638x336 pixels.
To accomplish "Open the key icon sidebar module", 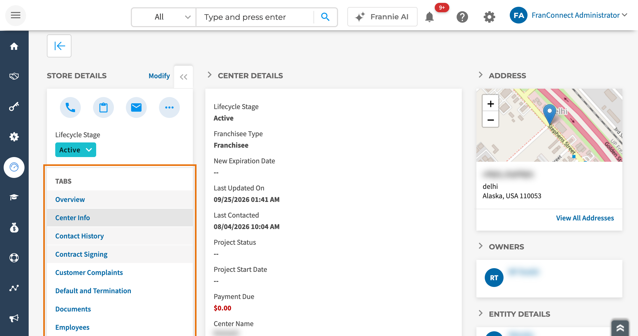I will [x=14, y=106].
